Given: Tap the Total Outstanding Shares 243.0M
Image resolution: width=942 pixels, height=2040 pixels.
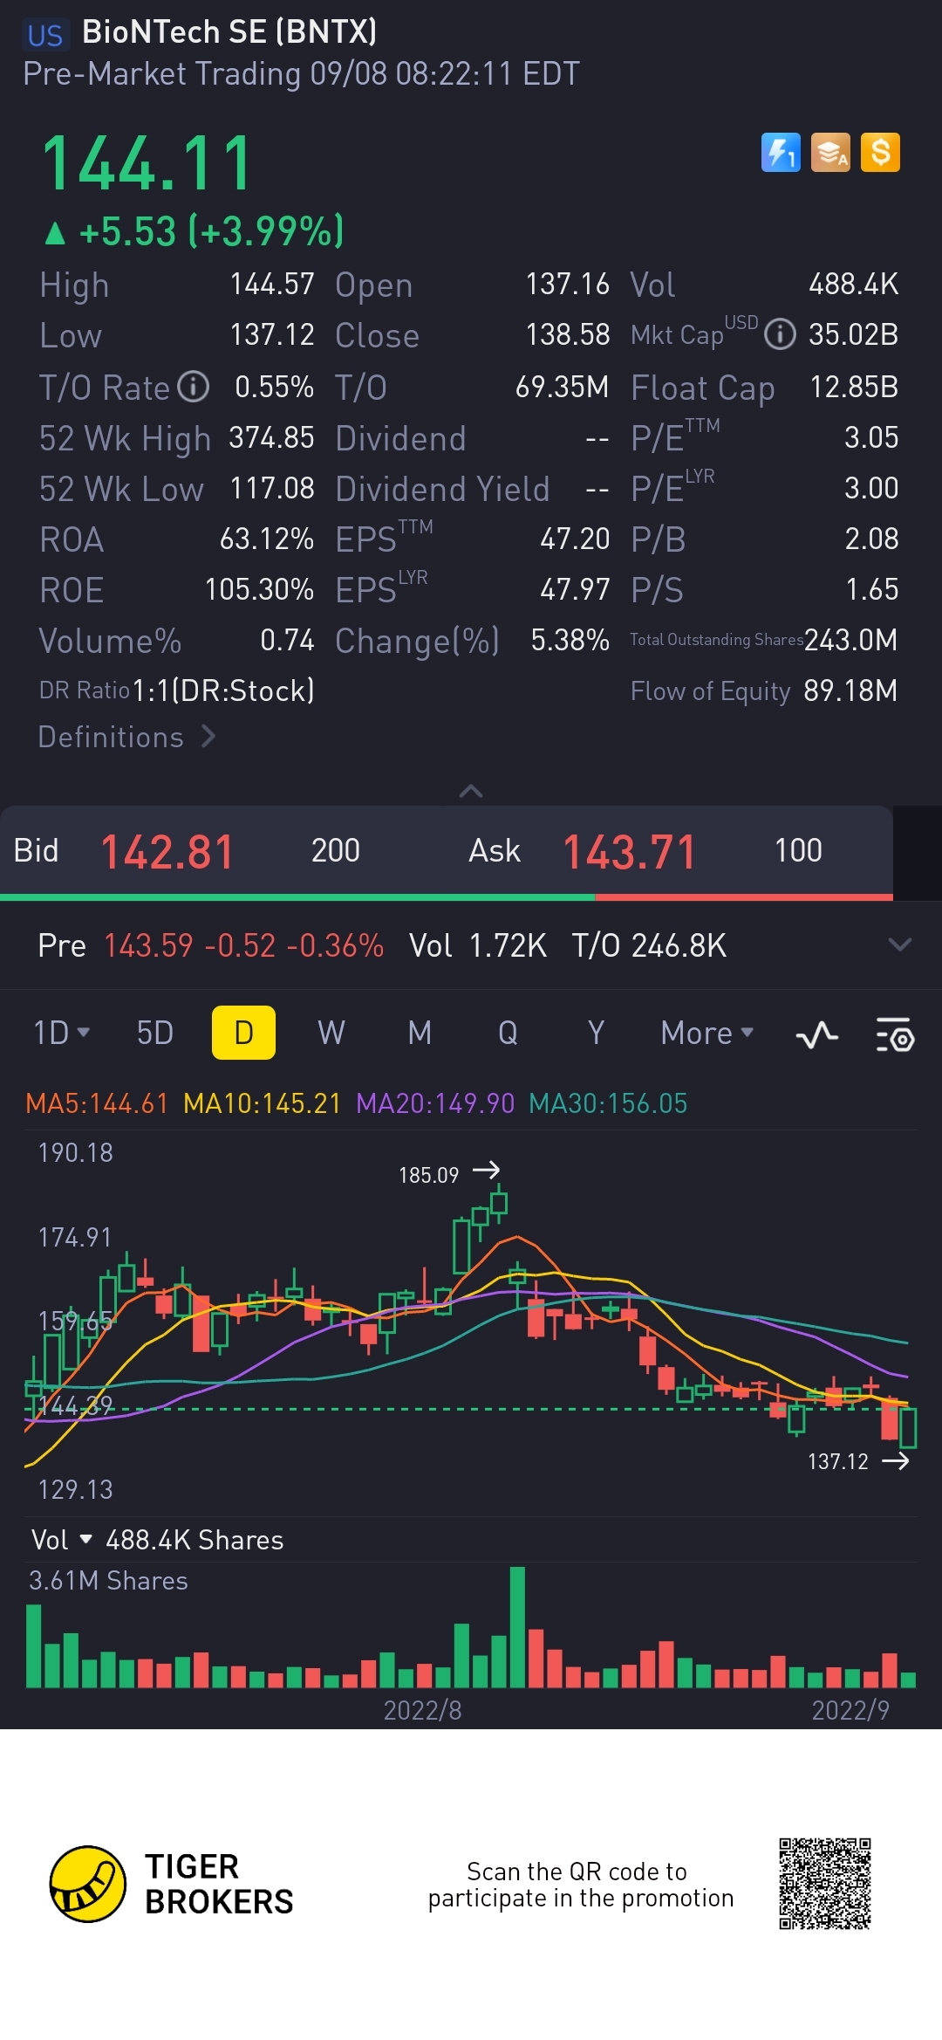Looking at the screenshot, I should tap(850, 640).
